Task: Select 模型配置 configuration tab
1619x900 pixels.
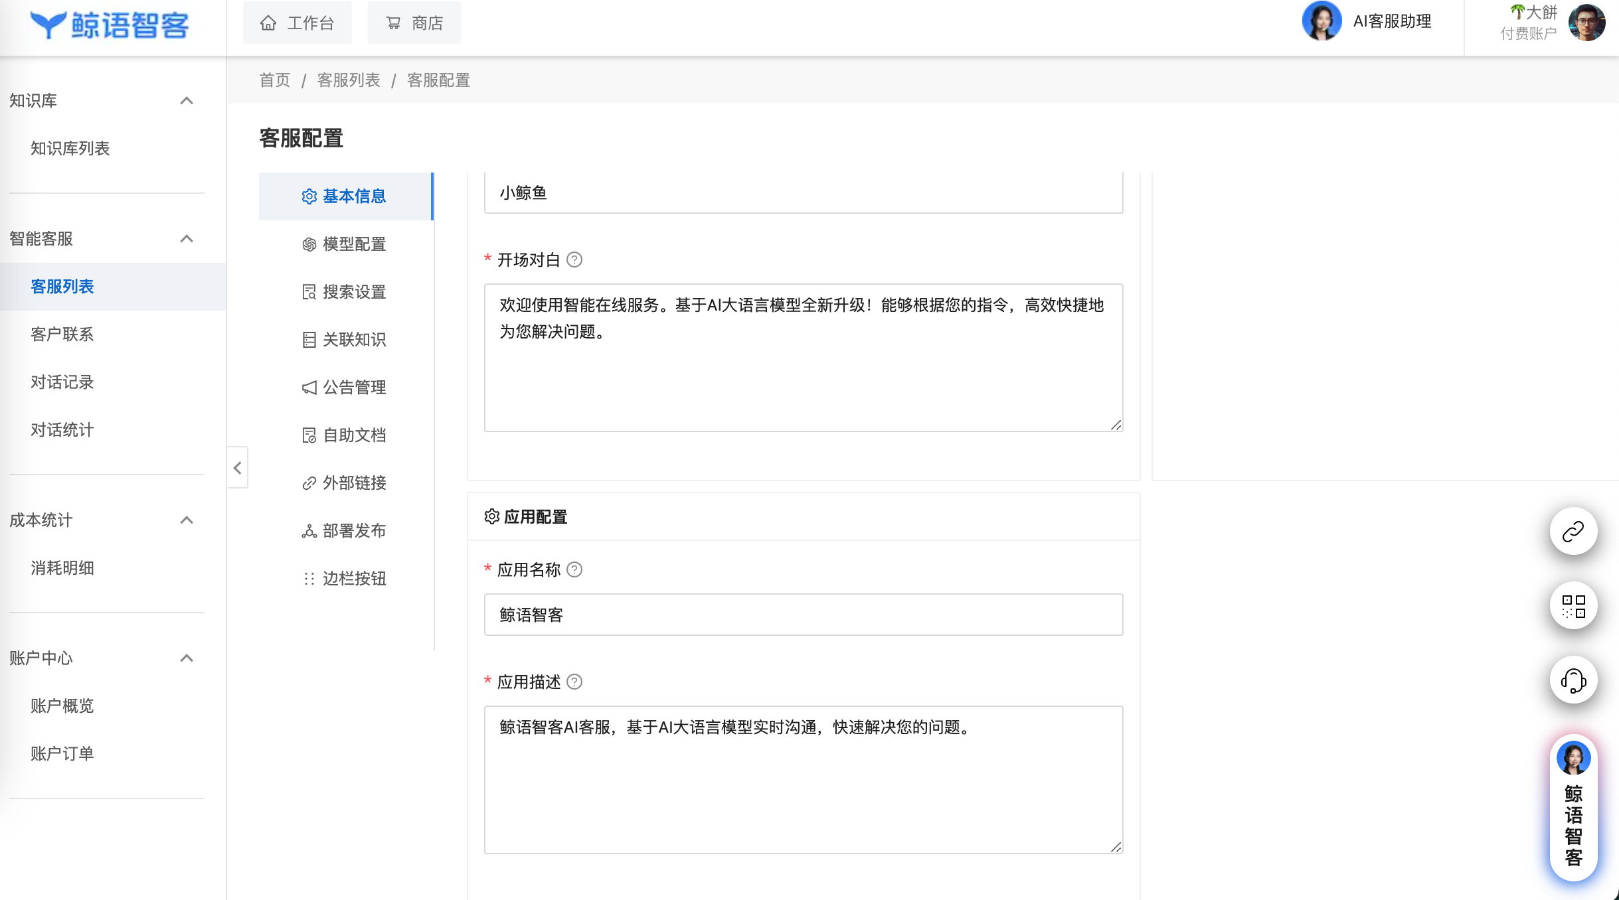Action: (x=345, y=244)
